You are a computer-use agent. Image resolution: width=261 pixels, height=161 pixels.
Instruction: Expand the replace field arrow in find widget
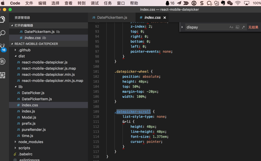(182, 27)
